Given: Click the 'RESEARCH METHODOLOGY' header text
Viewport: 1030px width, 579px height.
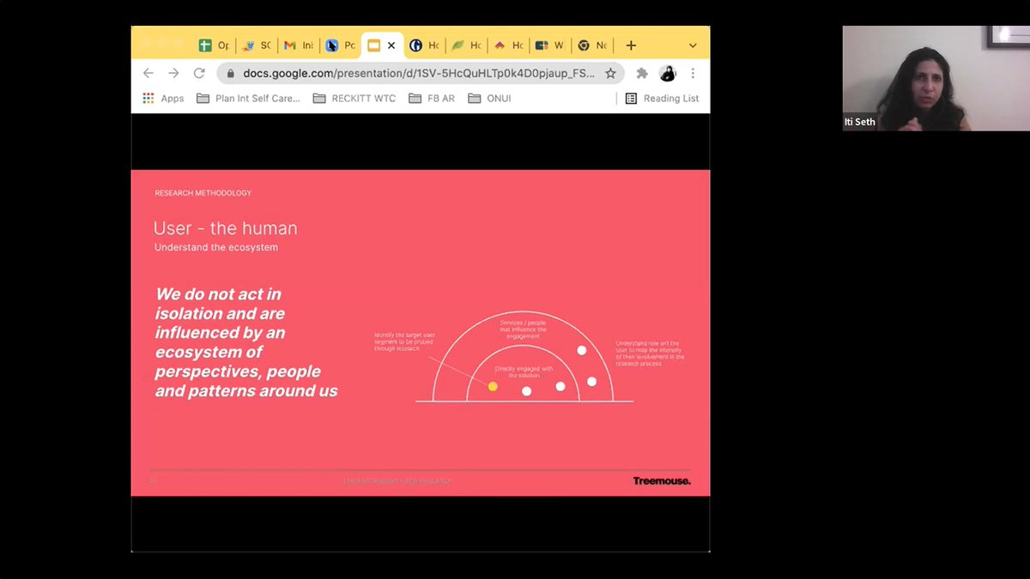Looking at the screenshot, I should [203, 193].
